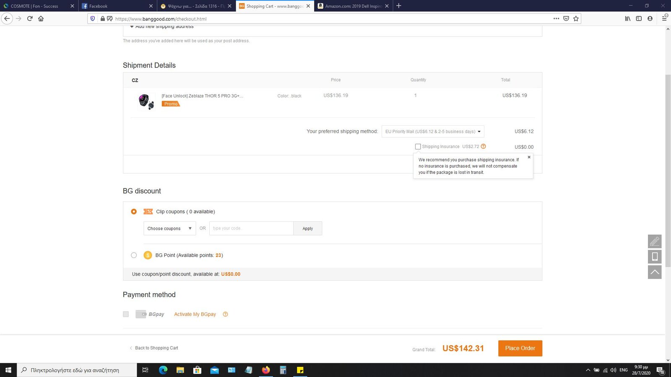Go back with the browser back arrow

pos(7,18)
